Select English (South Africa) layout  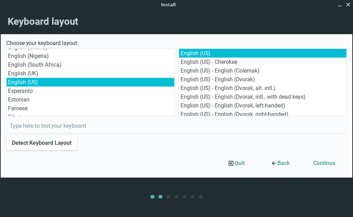(34, 65)
